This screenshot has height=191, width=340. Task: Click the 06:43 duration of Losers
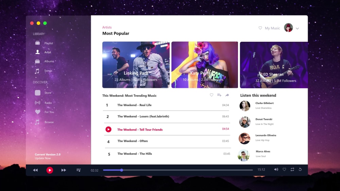(225, 116)
